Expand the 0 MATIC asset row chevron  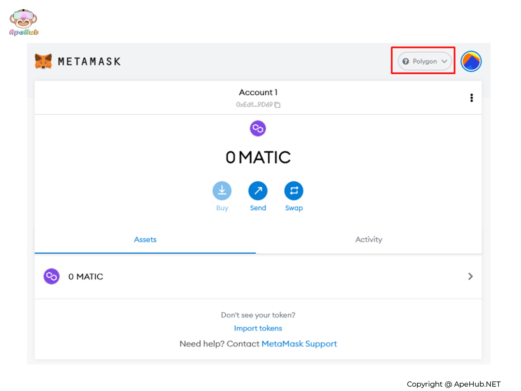470,276
